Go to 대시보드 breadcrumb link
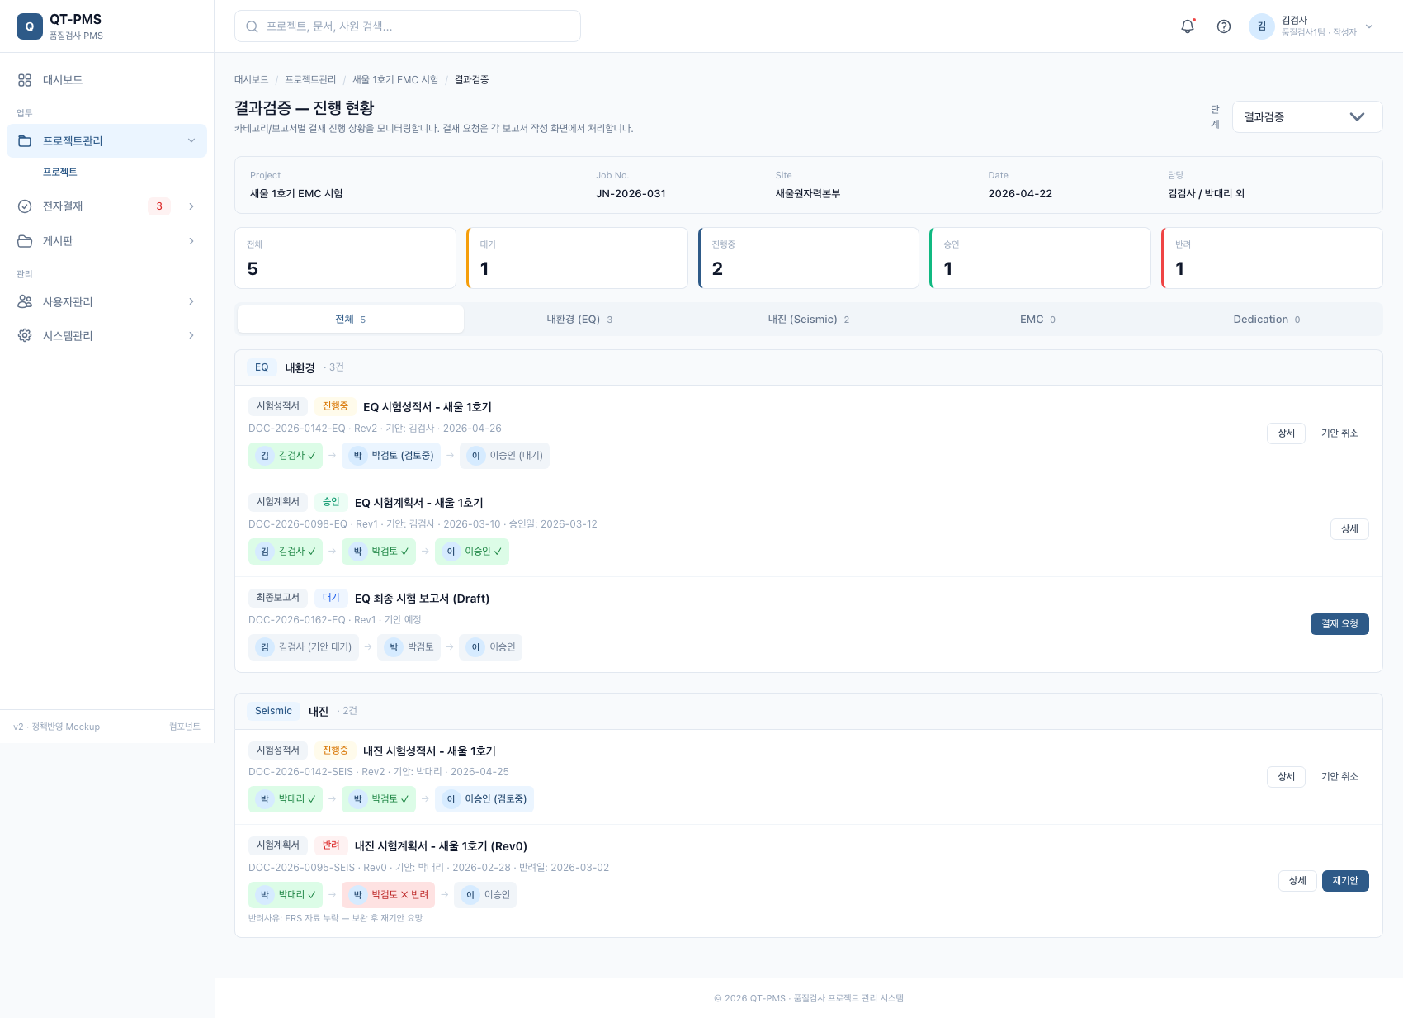 click(252, 80)
